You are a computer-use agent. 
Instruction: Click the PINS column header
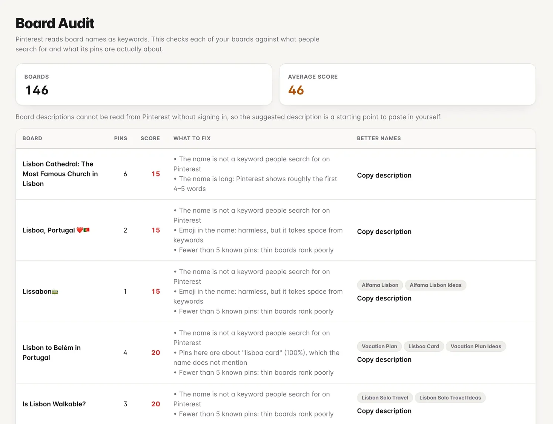tap(121, 138)
